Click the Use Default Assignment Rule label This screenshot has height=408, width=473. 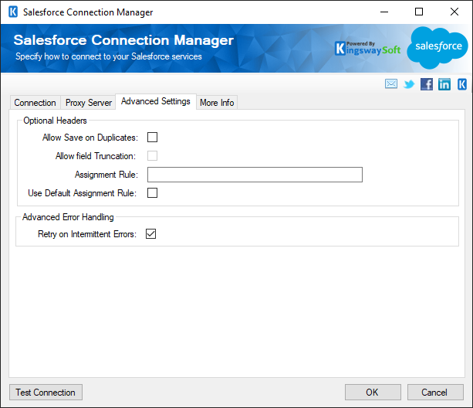(82, 193)
